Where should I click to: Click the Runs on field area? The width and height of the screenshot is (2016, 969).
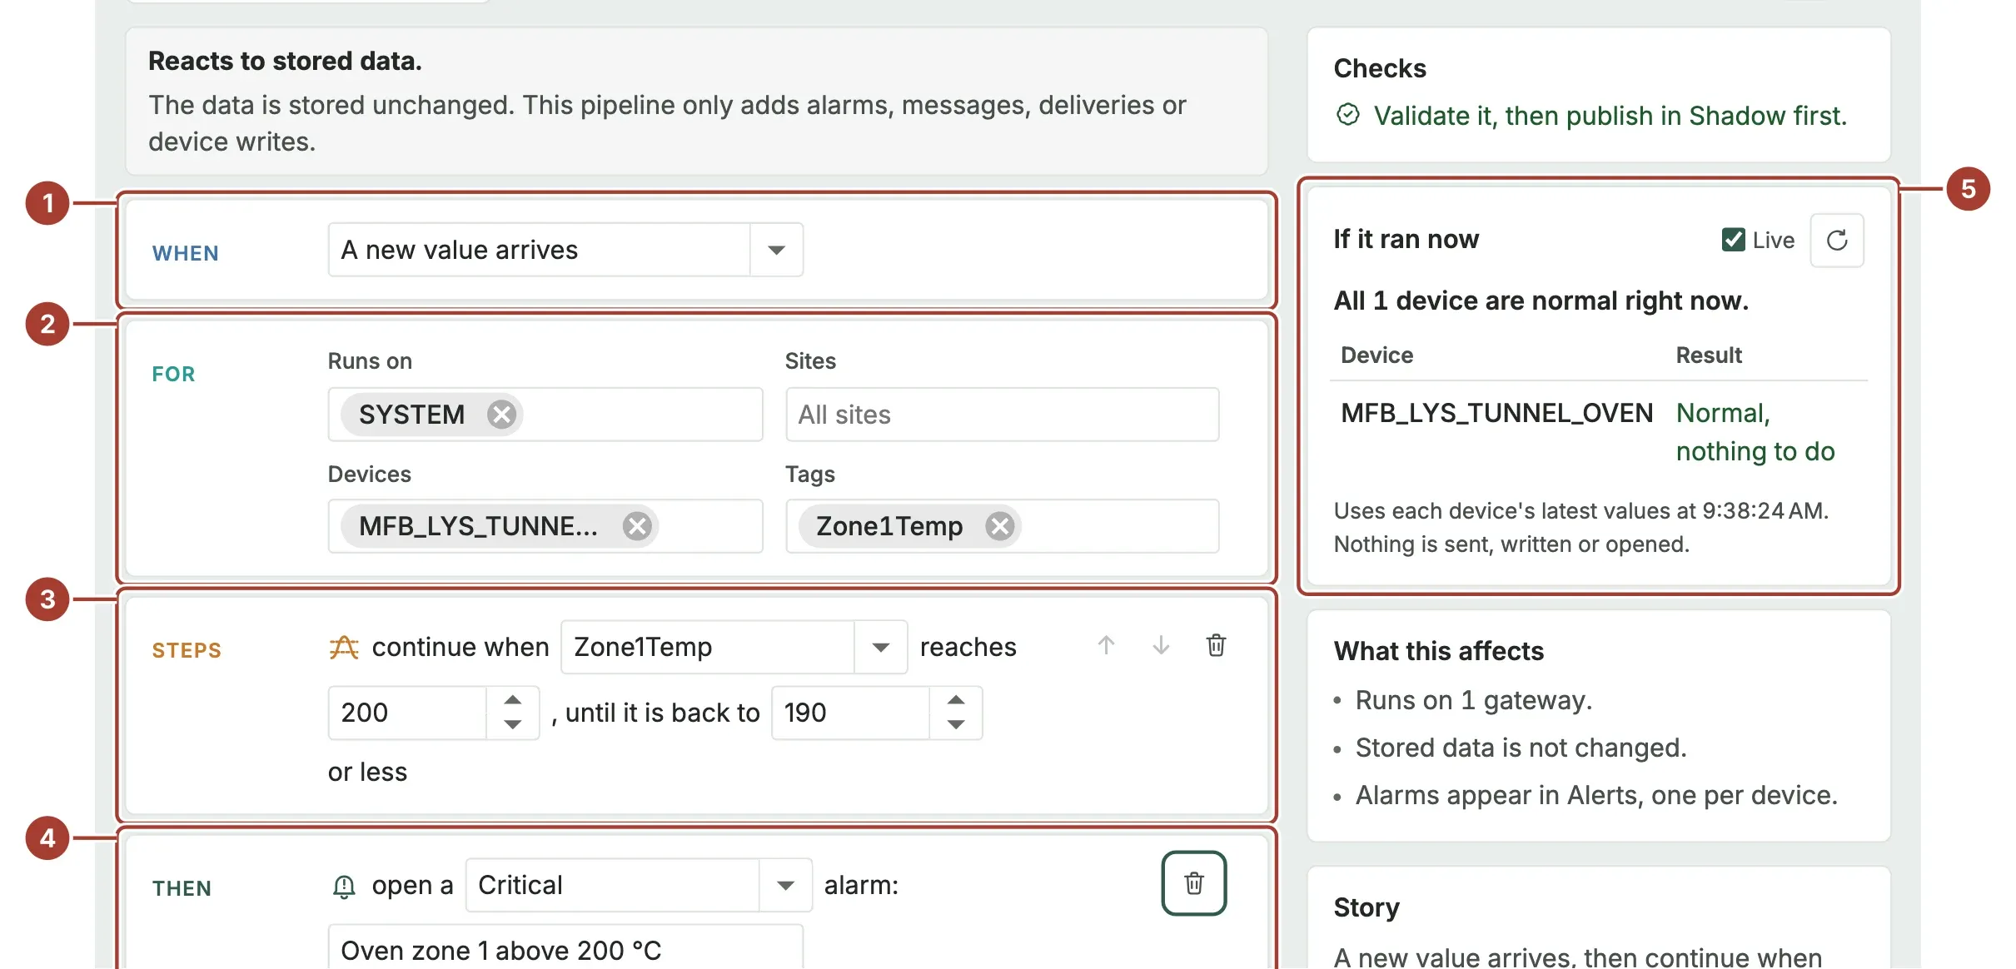[x=545, y=414]
